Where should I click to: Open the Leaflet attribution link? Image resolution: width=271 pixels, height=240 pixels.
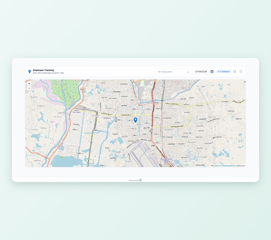(x=216, y=166)
